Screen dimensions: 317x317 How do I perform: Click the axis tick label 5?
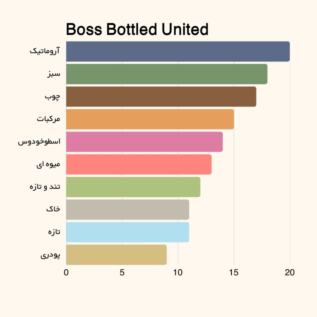pyautogui.click(x=122, y=273)
